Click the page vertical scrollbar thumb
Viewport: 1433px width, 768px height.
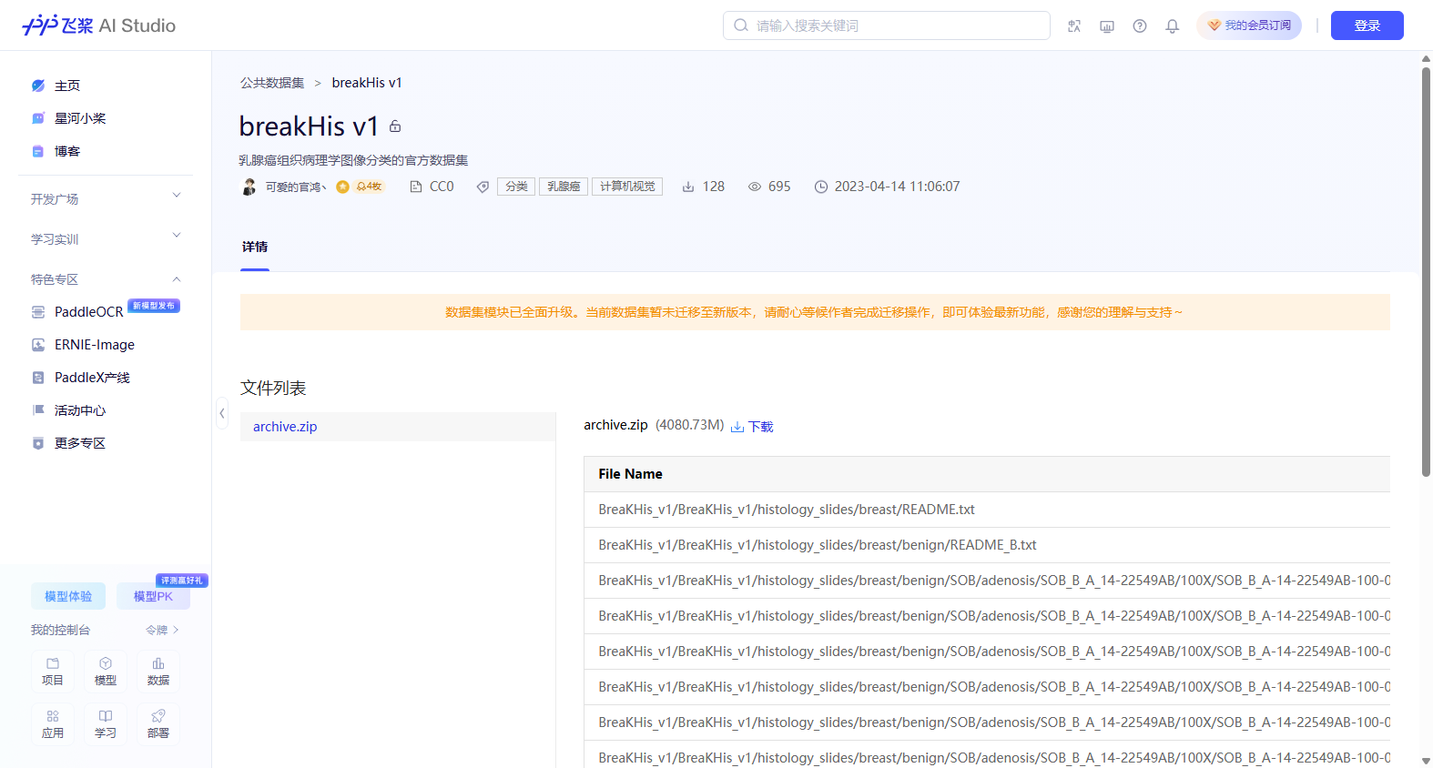tap(1426, 271)
